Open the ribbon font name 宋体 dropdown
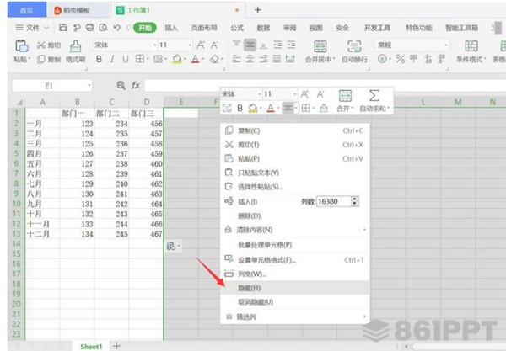This screenshot has width=506, height=351. click(x=154, y=45)
